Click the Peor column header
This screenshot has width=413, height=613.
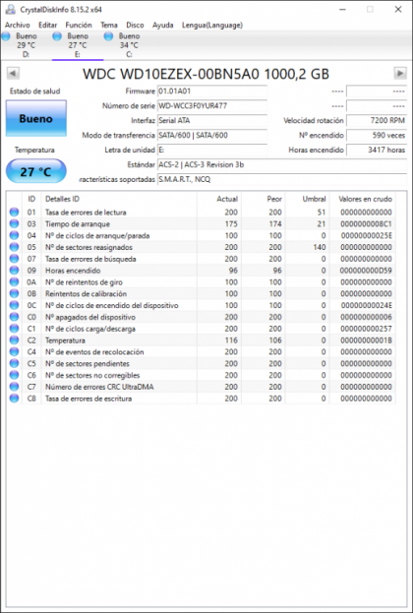click(264, 199)
